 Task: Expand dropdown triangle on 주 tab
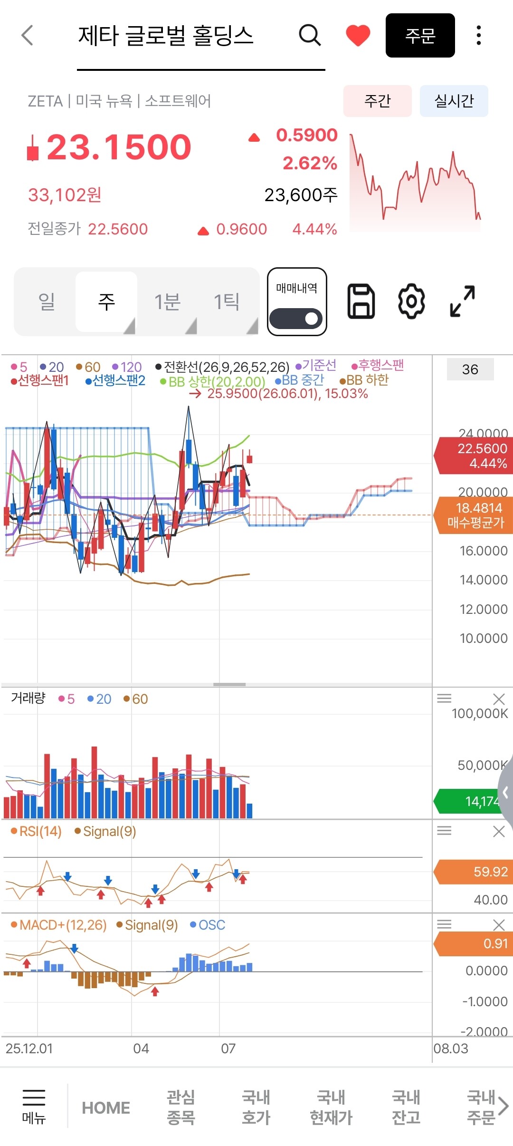[x=129, y=326]
